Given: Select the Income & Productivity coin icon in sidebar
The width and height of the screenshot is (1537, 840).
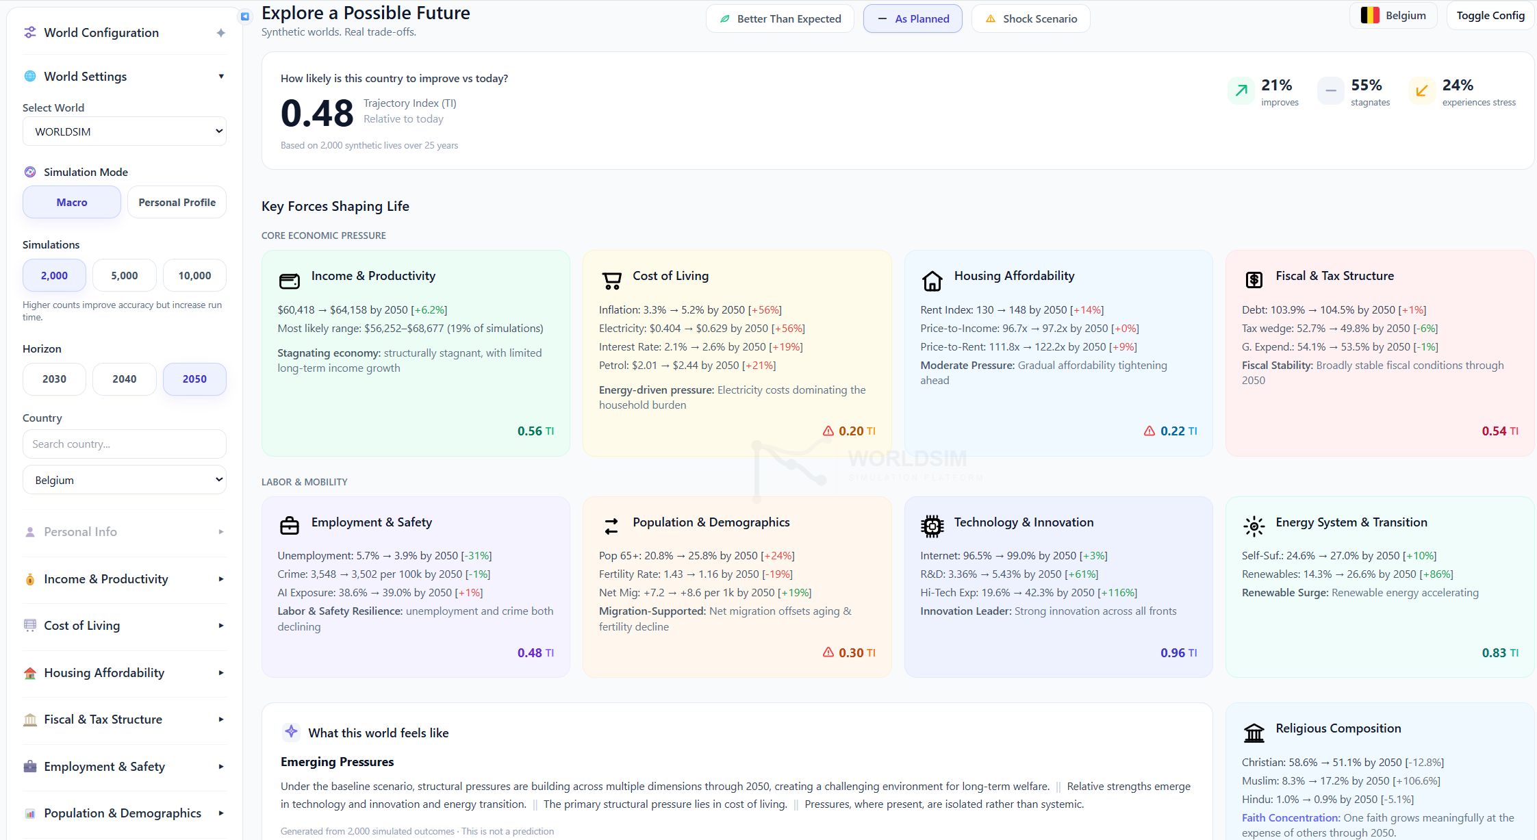Looking at the screenshot, I should [x=30, y=578].
